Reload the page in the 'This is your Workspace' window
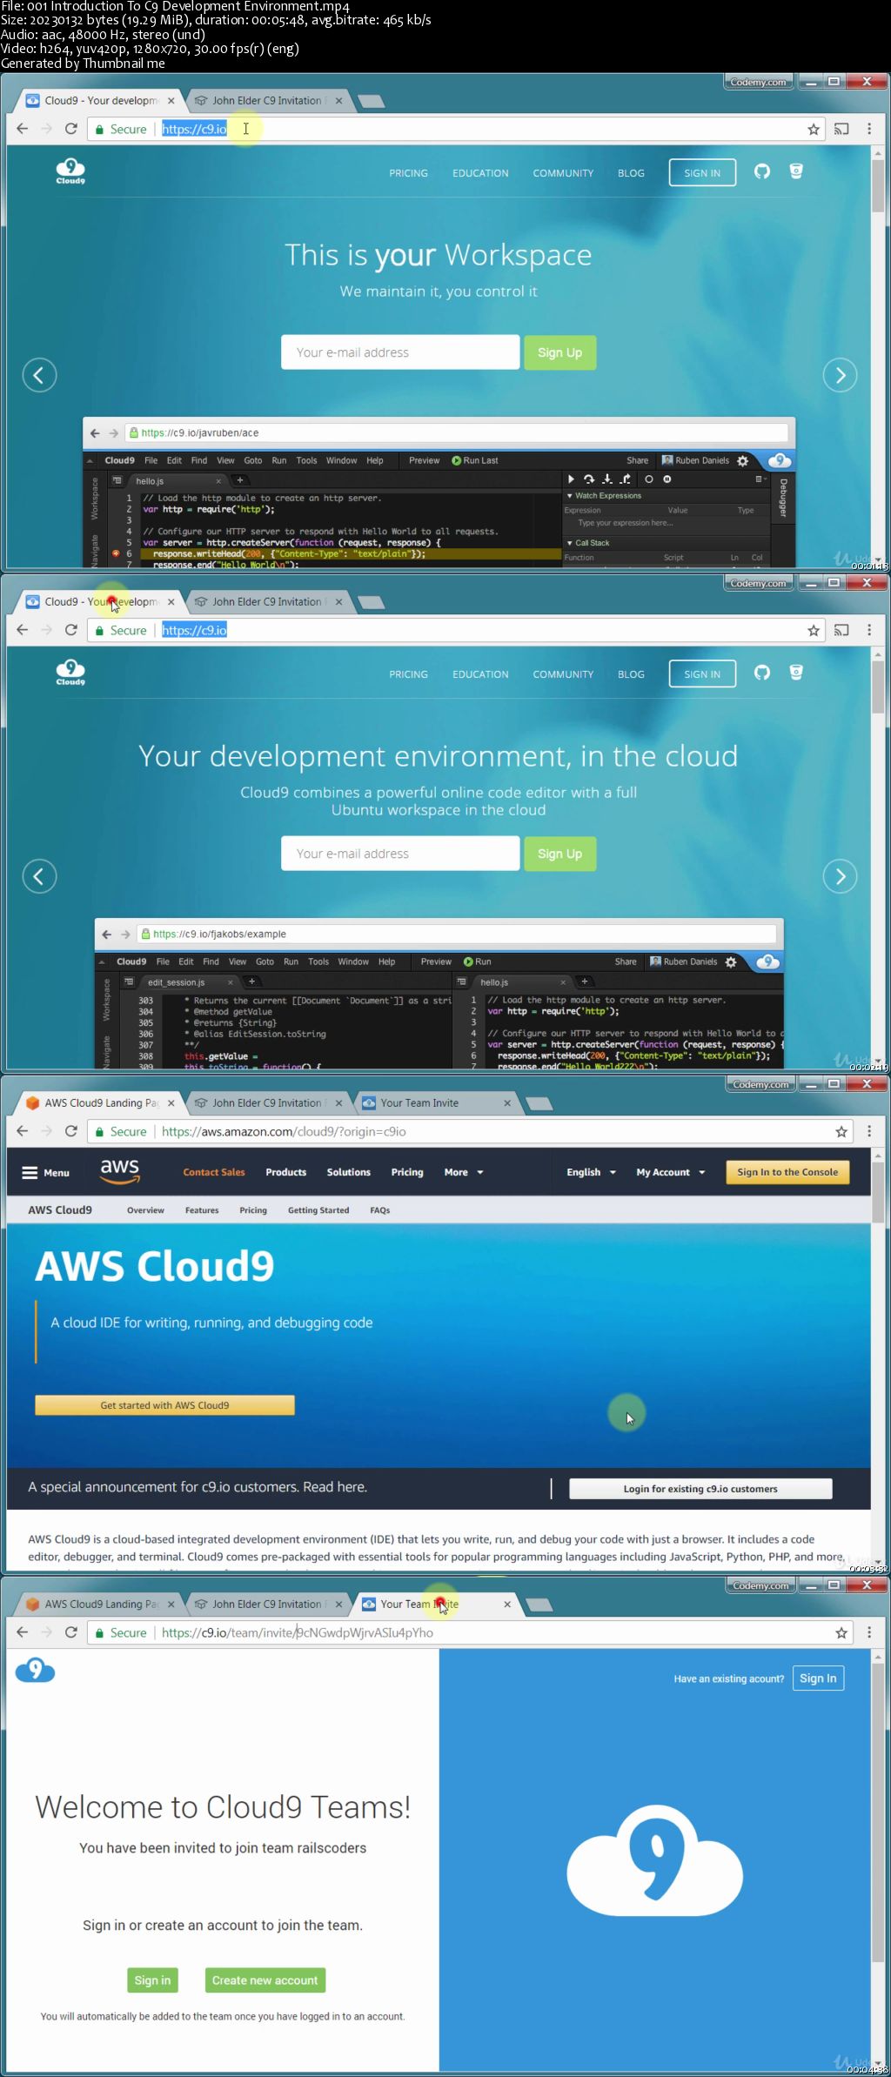Screen dimensions: 891x2077 pos(71,129)
